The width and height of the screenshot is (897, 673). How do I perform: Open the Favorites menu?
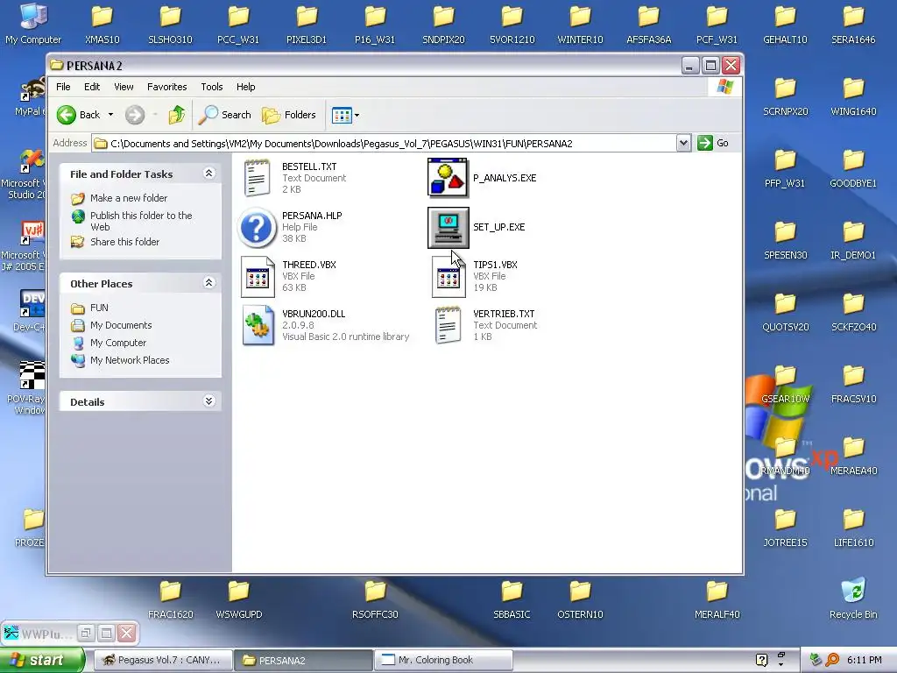coord(167,87)
